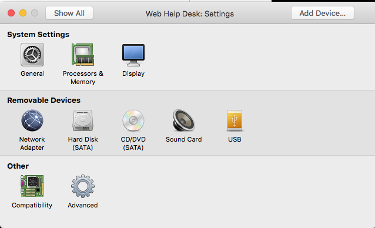375x228 pixels.
Task: Close the settings window with red button
Action: pyautogui.click(x=11, y=13)
